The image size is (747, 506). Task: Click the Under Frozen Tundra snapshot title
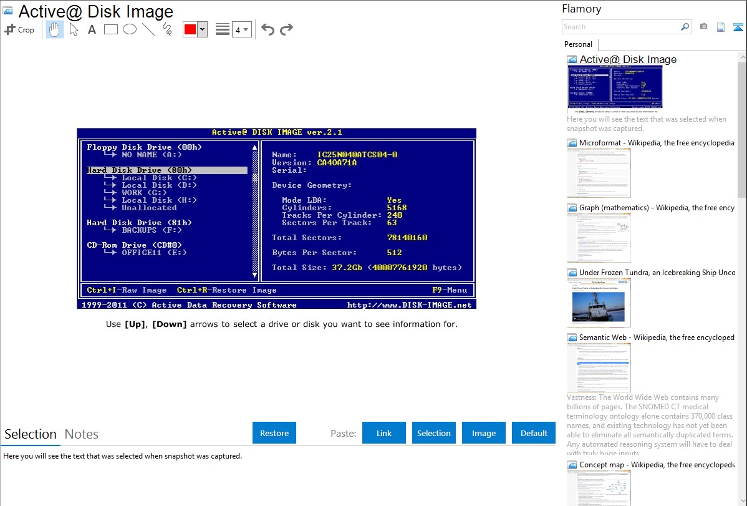pyautogui.click(x=657, y=272)
